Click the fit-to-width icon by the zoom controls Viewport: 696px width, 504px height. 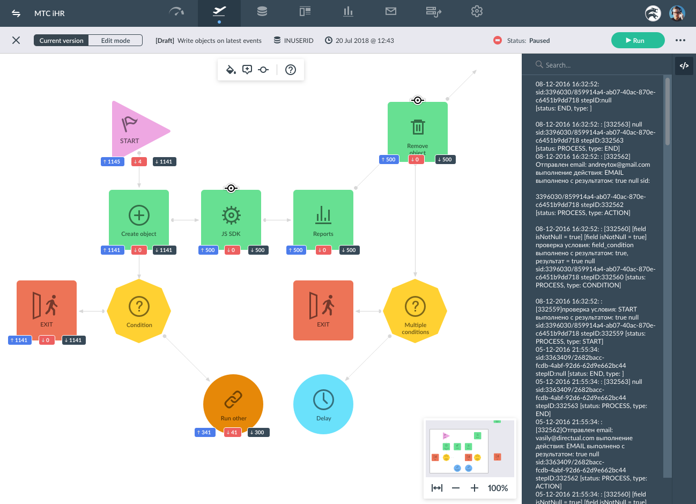(437, 488)
